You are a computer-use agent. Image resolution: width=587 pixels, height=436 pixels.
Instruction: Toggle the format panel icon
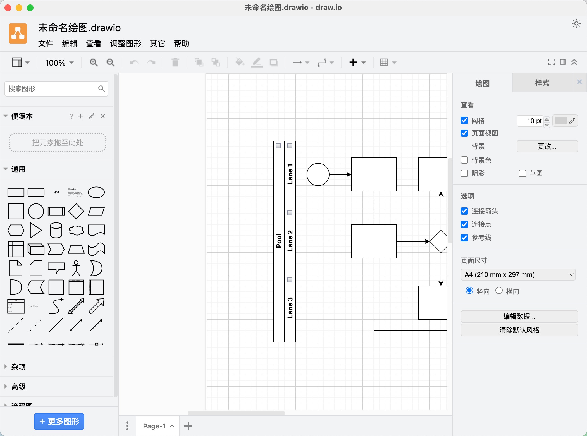(x=563, y=62)
